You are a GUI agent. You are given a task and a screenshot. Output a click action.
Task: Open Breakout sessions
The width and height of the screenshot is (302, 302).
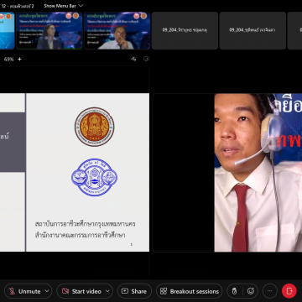pyautogui.click(x=190, y=291)
